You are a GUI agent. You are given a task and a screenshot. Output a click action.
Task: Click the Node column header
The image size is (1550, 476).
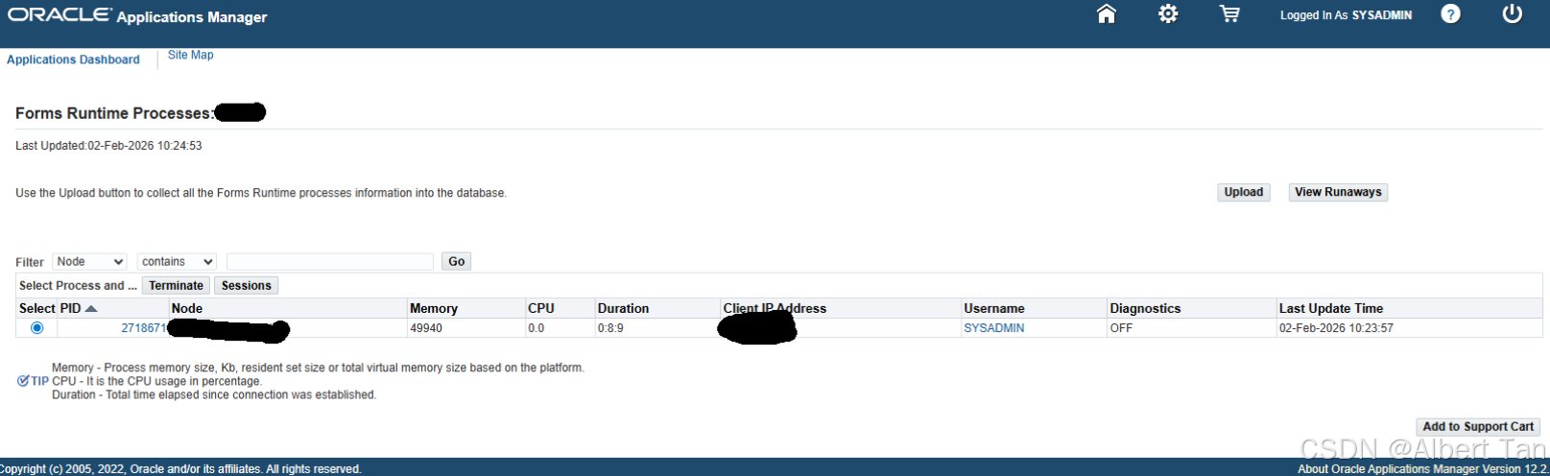coord(187,308)
